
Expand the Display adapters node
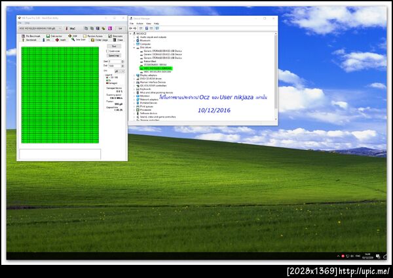pos(134,75)
